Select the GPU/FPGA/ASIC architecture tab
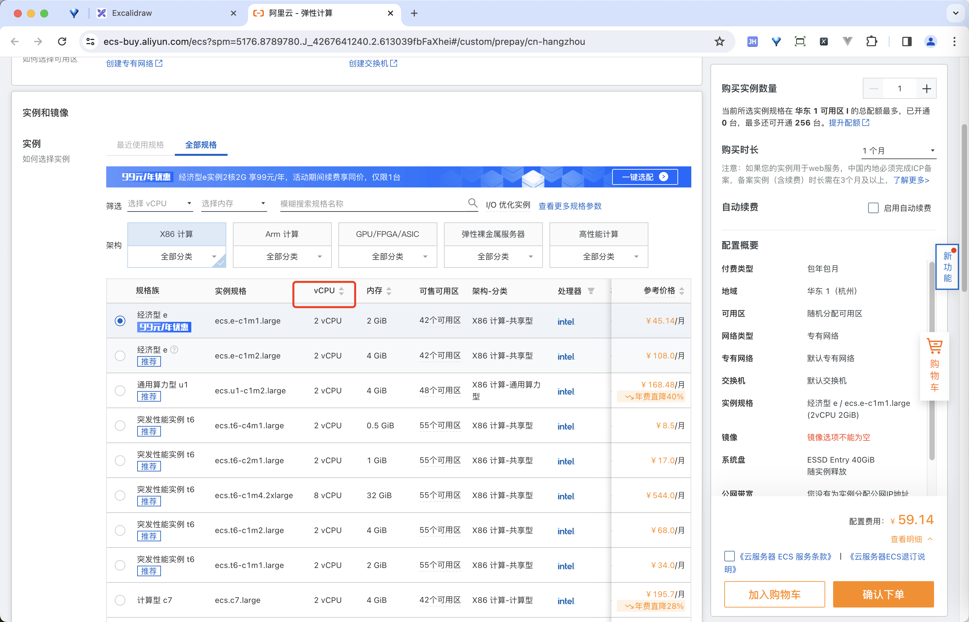 [x=388, y=234]
